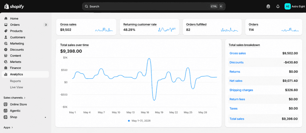Click the AE account avatar

(x=287, y=7)
